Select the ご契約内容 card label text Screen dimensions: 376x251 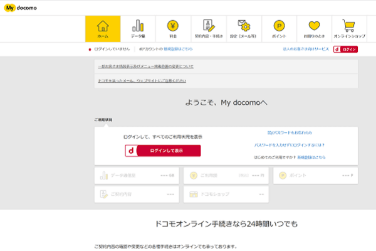[121, 194]
